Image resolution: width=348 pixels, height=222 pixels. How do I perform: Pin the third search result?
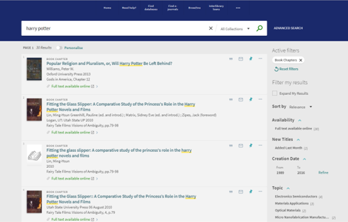250,146
